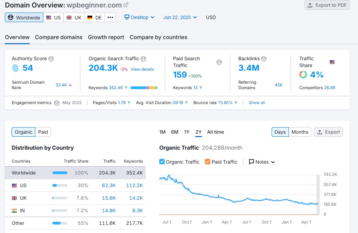
Task: Click globe icon next to Authority Score
Action: click(x=51, y=59)
